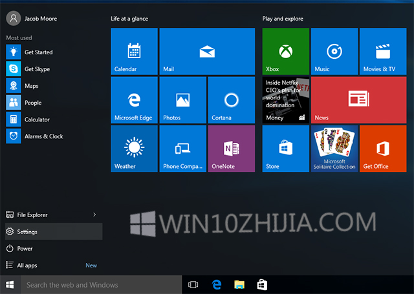Open the red News tile

point(359,100)
